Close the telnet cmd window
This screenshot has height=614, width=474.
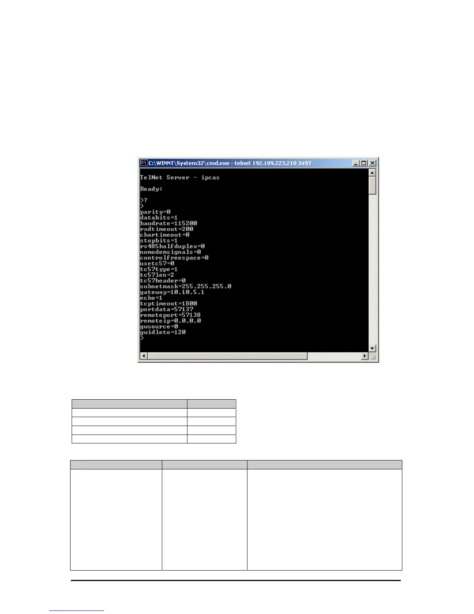coord(372,163)
